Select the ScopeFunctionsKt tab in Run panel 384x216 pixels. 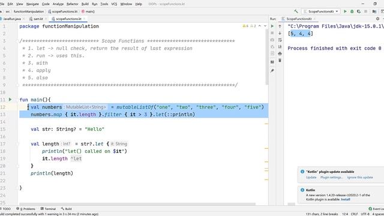tap(299, 19)
